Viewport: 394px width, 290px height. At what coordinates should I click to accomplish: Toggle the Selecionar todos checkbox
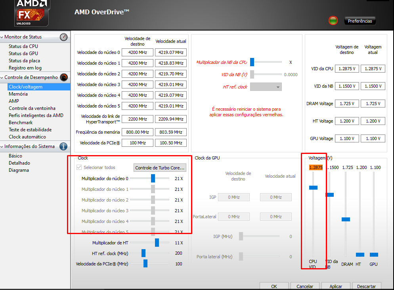(x=79, y=167)
